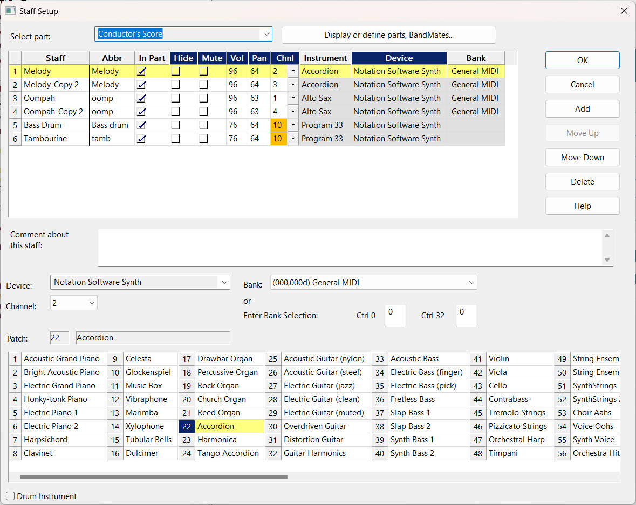Choose the Violin patch
Viewport: 636px width, 505px height.
pos(498,359)
